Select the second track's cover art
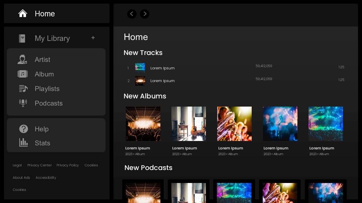The image size is (362, 203). 140,81
